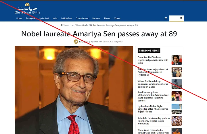Click the India breadcrumb link
The width and height of the screenshot is (207, 134).
pos(86,25)
